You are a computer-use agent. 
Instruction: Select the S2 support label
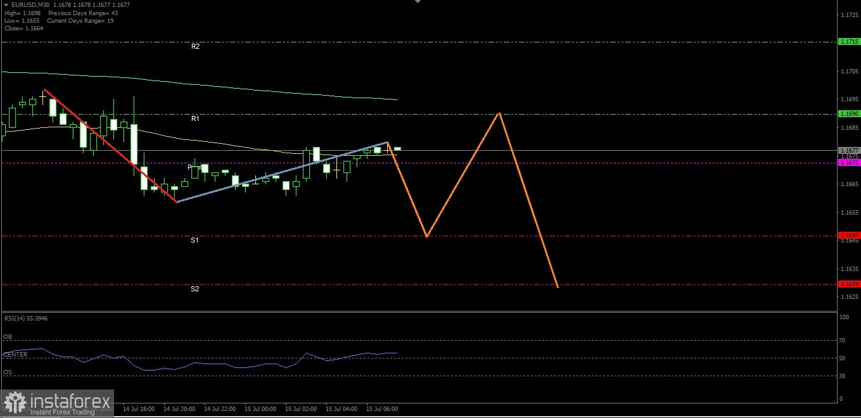point(195,289)
